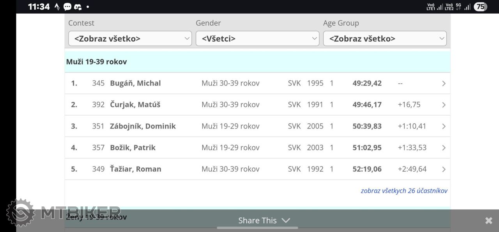Click Božik, Patrik time 51:02,95

point(367,148)
